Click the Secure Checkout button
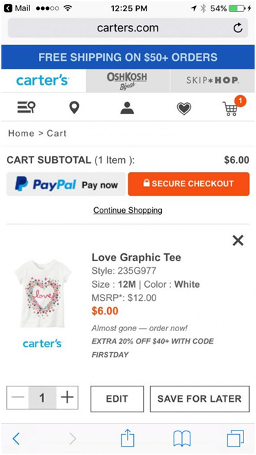This screenshot has width=256, height=455. point(188,184)
